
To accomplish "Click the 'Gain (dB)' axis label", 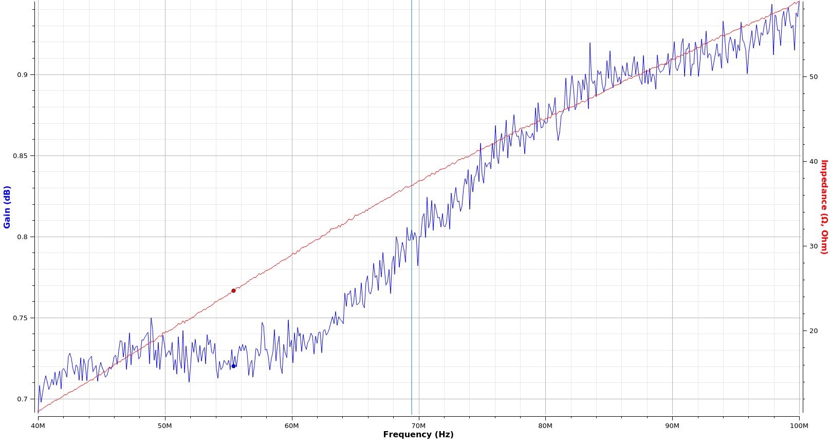I will [7, 207].
